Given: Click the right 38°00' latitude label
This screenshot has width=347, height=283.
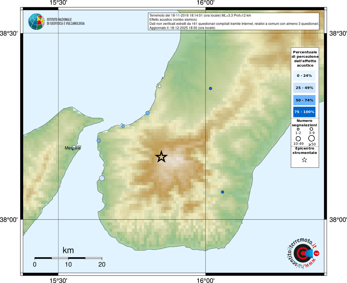Looking at the screenshot, I should pyautogui.click(x=338, y=220).
